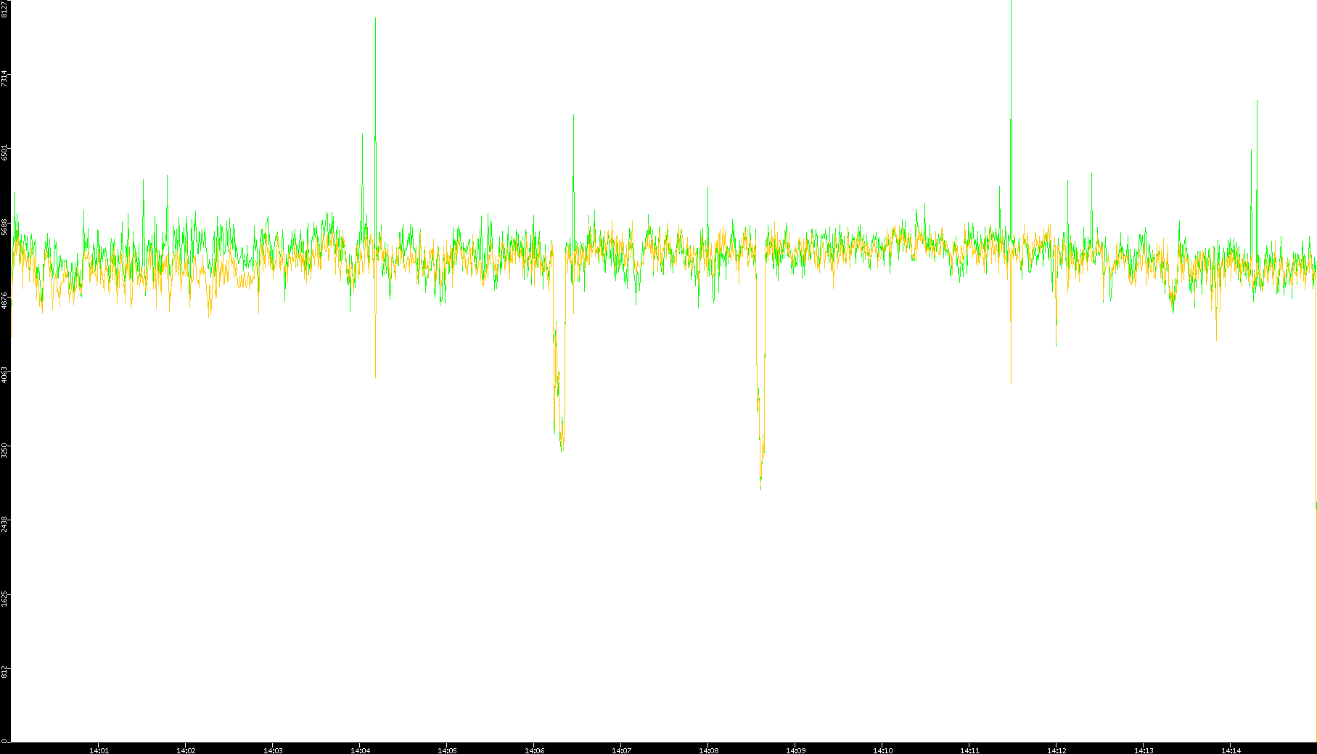The width and height of the screenshot is (1317, 754).
Task: Select the 2438 value on vertical axis
Action: 4,523
